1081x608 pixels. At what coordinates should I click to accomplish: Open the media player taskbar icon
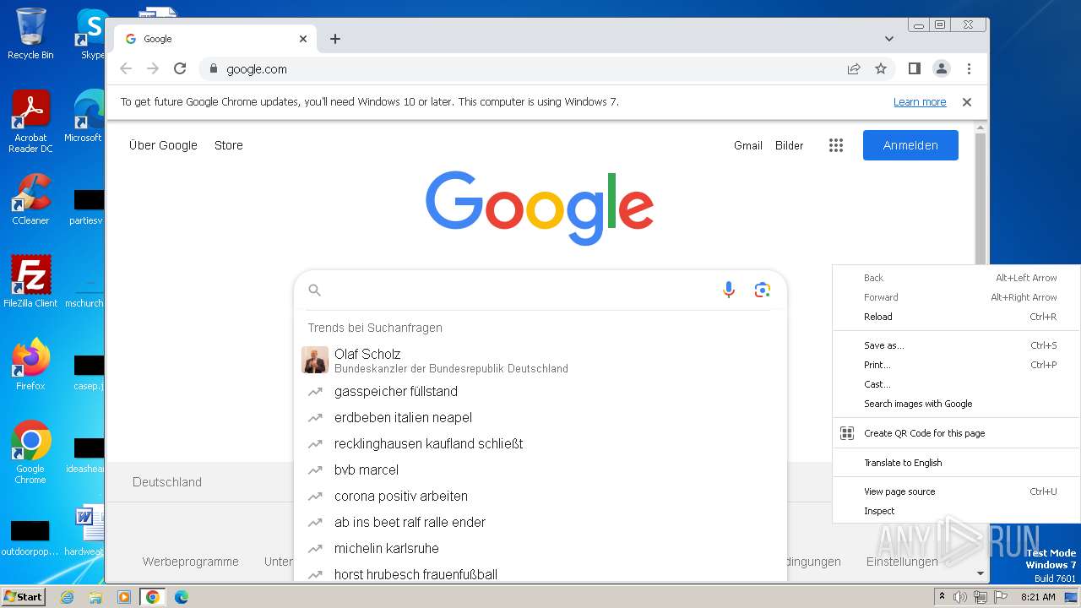click(123, 597)
